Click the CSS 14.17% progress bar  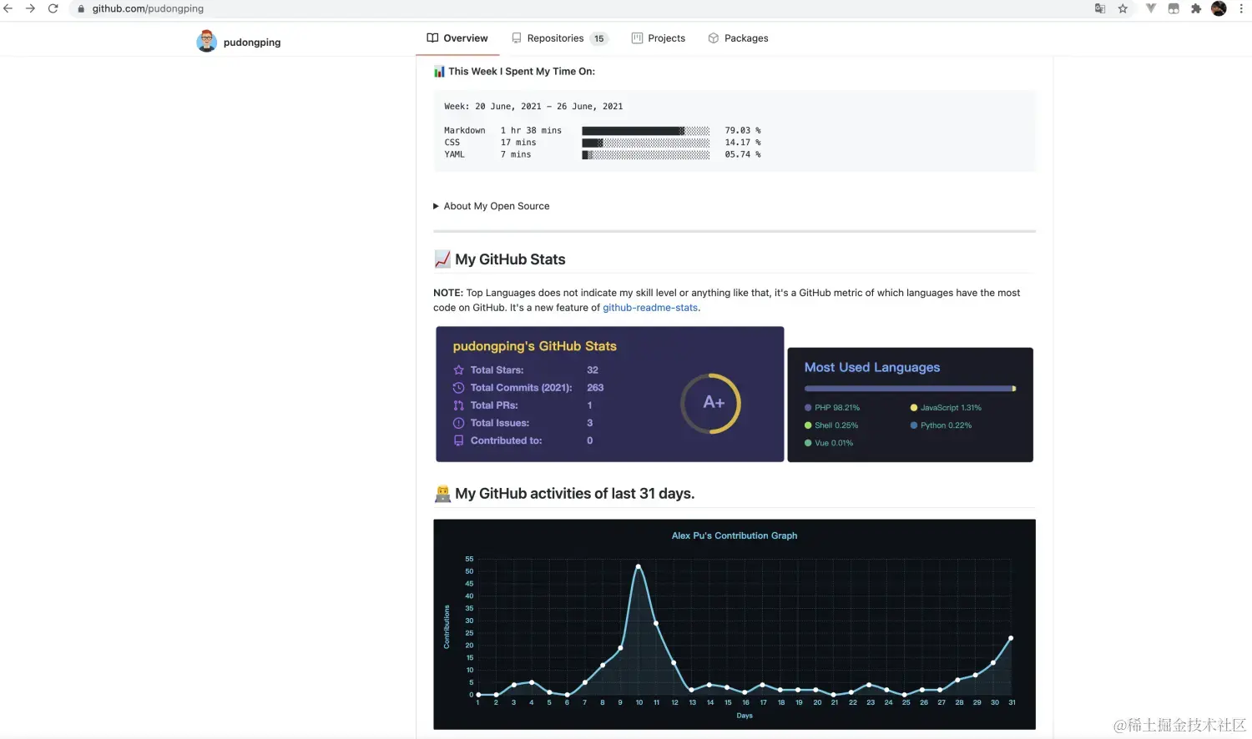tap(646, 143)
